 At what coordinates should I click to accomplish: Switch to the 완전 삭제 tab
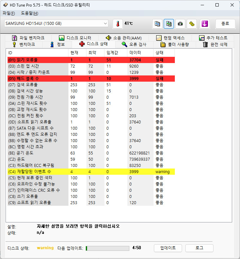pyautogui.click(x=215, y=44)
